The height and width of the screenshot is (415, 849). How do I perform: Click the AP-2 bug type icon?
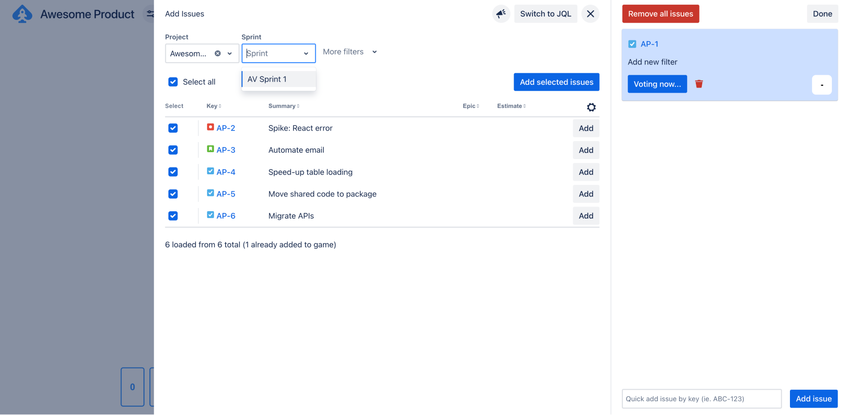[x=210, y=127]
